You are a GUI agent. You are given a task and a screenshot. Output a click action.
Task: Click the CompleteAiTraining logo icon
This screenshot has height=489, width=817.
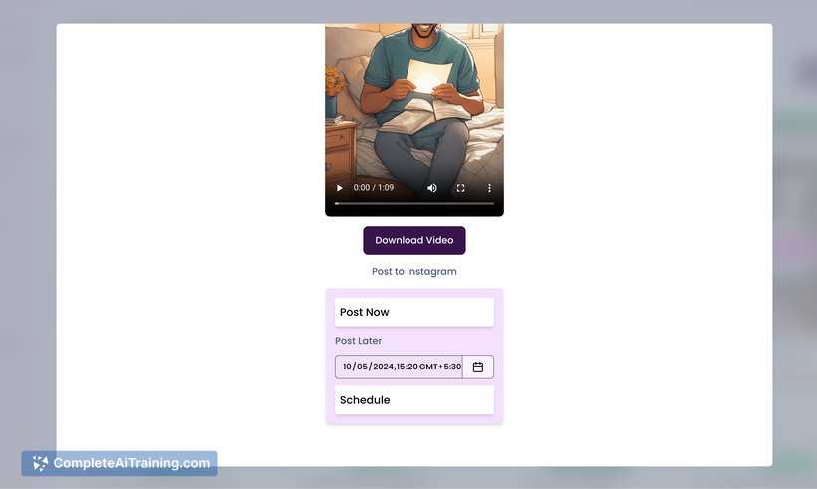[x=40, y=463]
